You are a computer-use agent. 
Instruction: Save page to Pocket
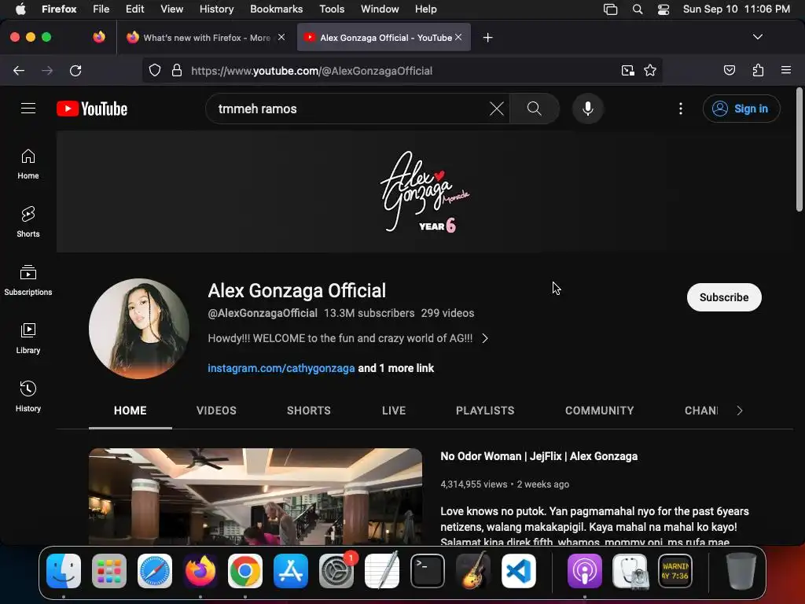pos(729,70)
